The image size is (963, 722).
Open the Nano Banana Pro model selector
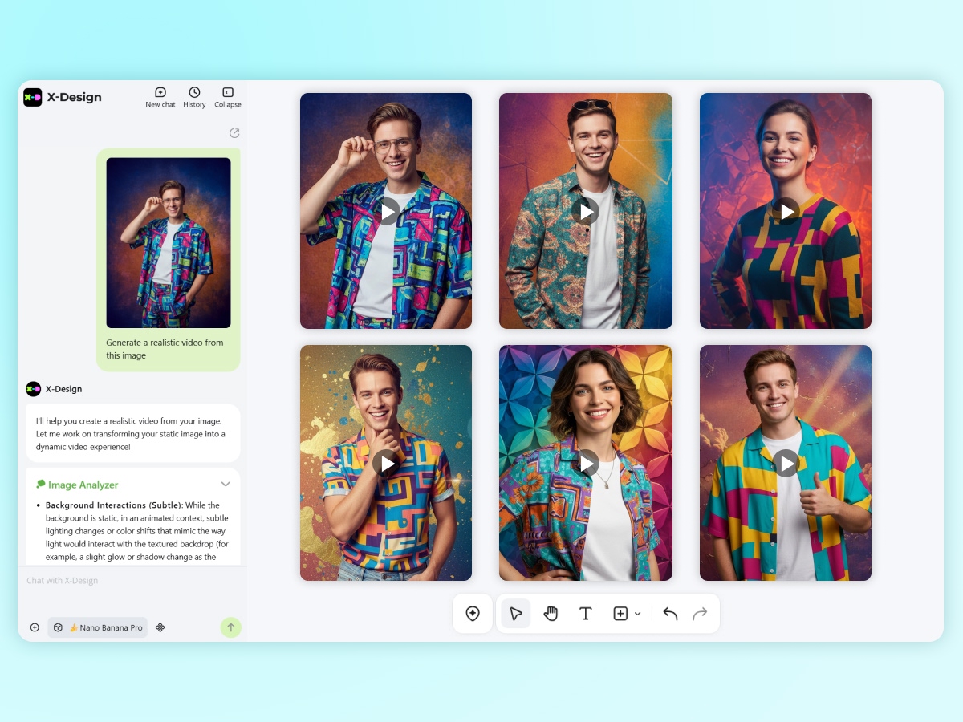[x=98, y=627]
